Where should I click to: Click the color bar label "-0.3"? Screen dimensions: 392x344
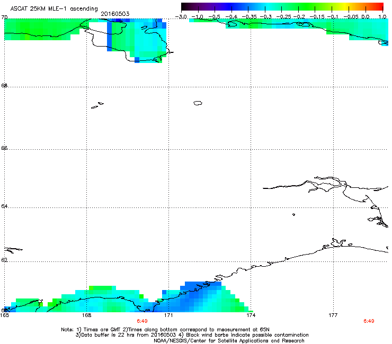pos(266,17)
